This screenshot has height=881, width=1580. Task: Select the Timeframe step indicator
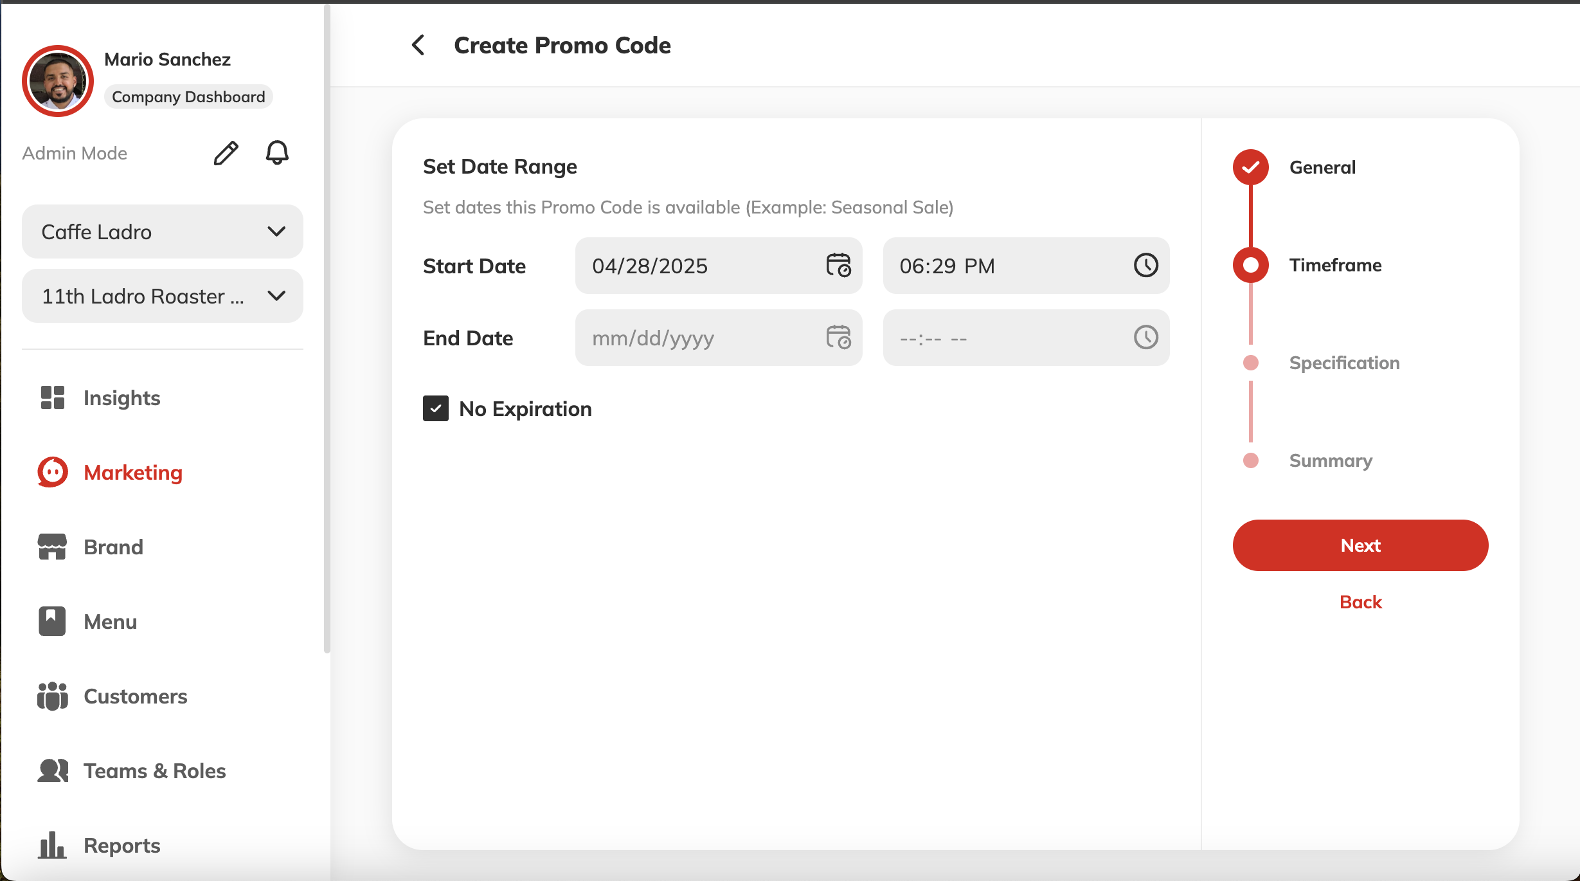tap(1250, 265)
